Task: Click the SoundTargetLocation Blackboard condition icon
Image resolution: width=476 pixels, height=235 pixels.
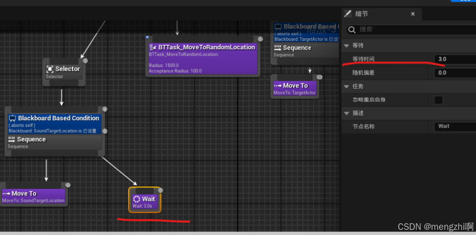Action: [12, 118]
